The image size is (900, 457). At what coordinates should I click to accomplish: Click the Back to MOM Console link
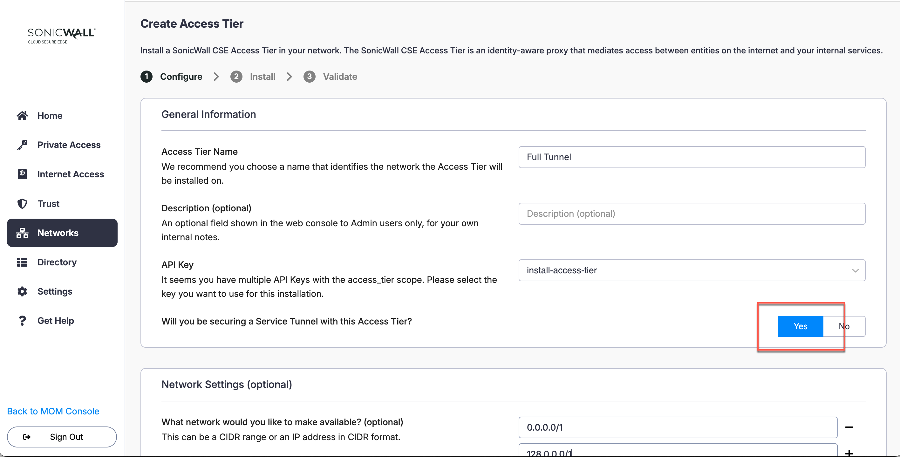pos(53,411)
